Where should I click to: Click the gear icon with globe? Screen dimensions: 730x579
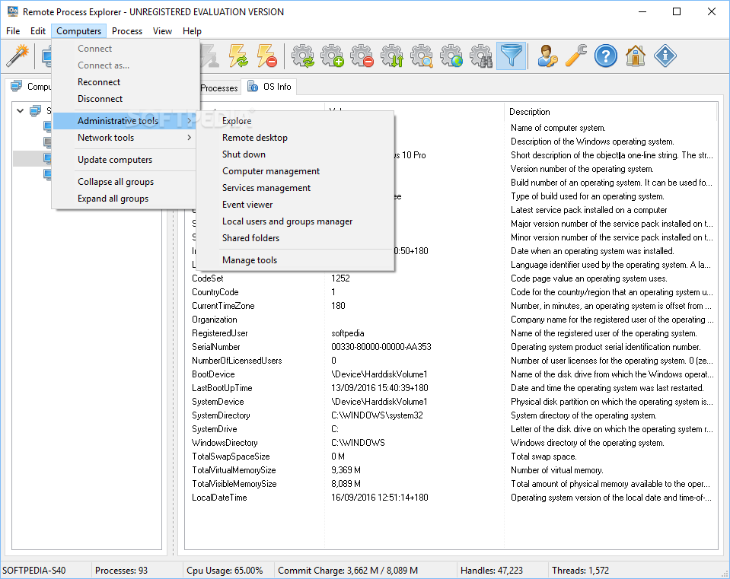coord(451,56)
